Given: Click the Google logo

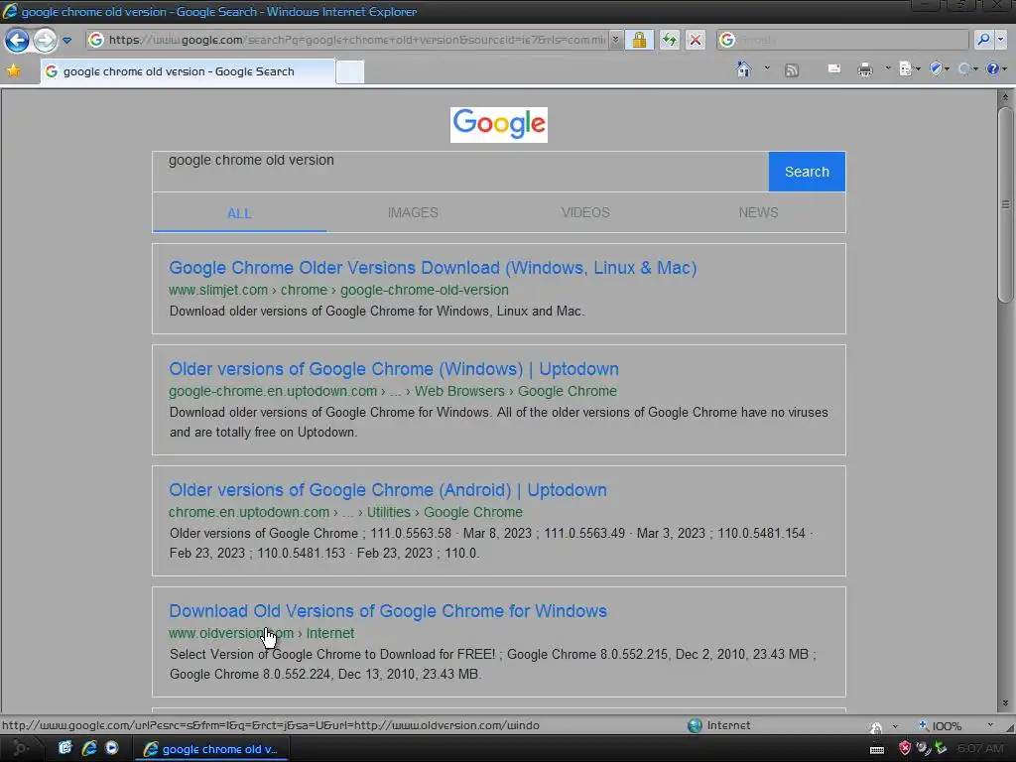Looking at the screenshot, I should [x=499, y=124].
